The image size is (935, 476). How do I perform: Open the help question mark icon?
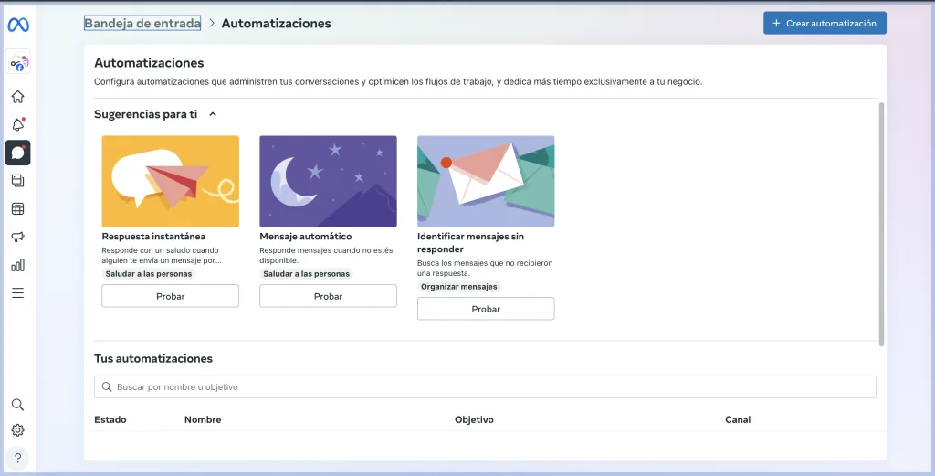pos(18,458)
